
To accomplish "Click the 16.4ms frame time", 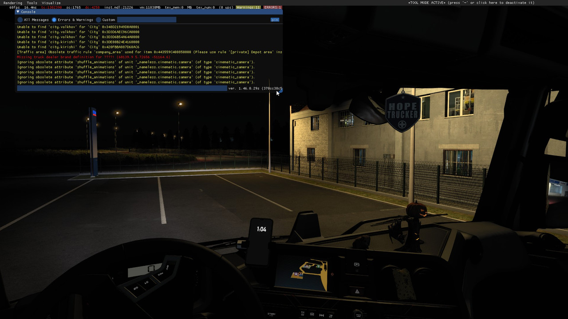I will point(31,8).
